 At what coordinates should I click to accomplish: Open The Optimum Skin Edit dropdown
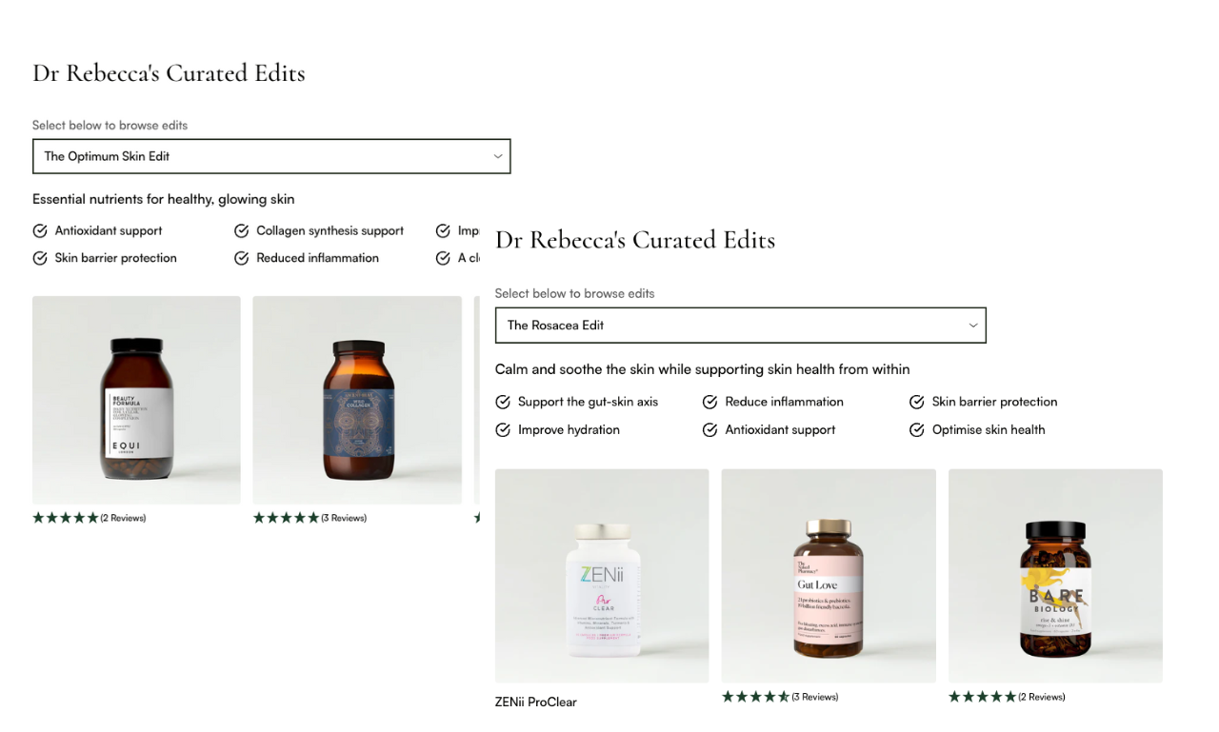pos(271,156)
